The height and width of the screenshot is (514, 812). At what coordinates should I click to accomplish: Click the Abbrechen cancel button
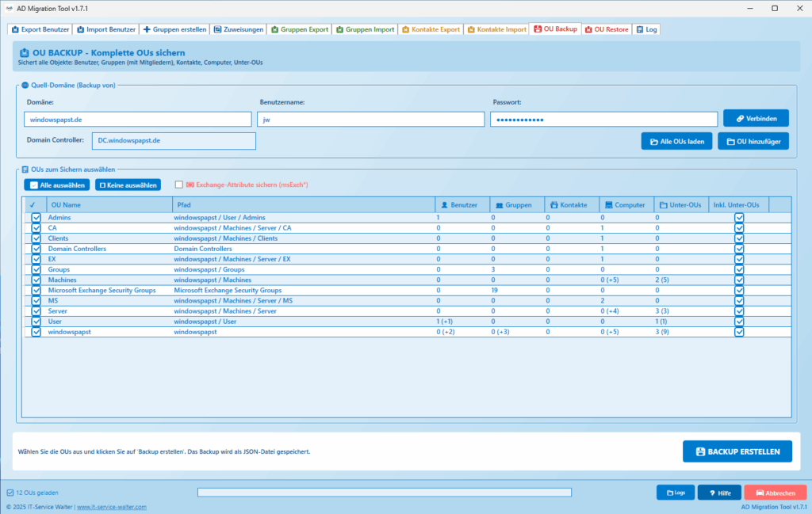coord(775,492)
